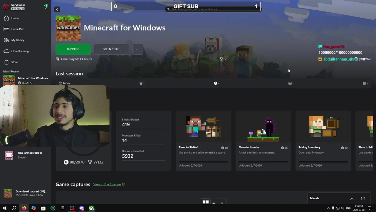Click the 7/132 achievements trophy icon
The height and width of the screenshot is (212, 376).
[x=90, y=162]
